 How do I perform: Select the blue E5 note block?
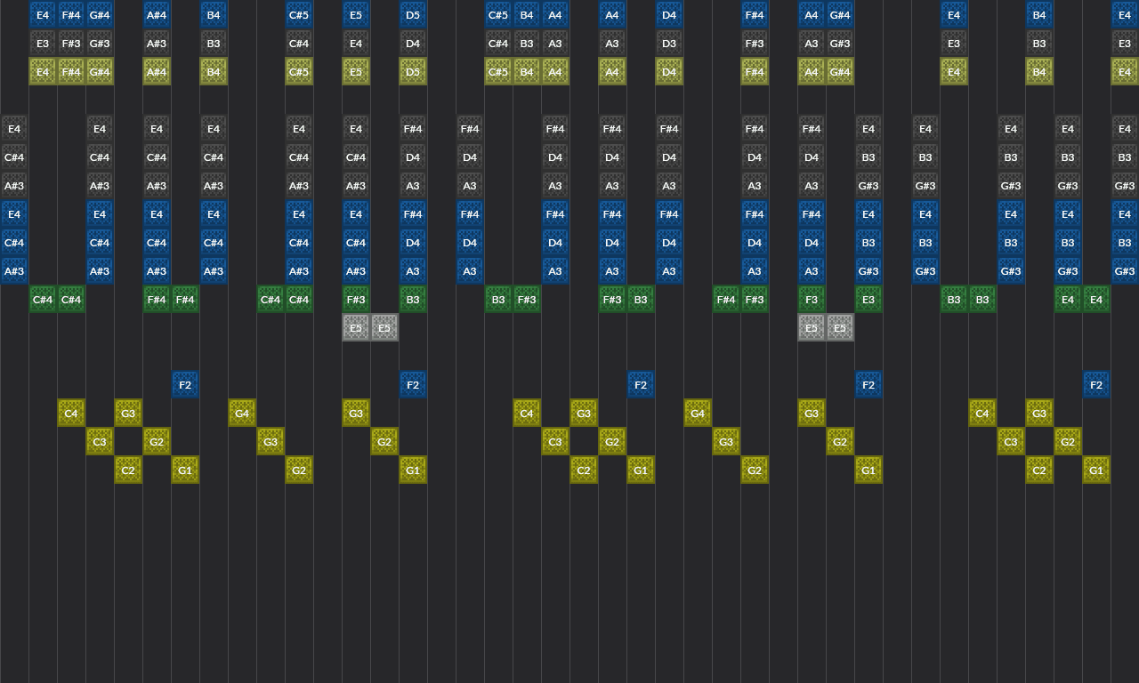pos(356,15)
